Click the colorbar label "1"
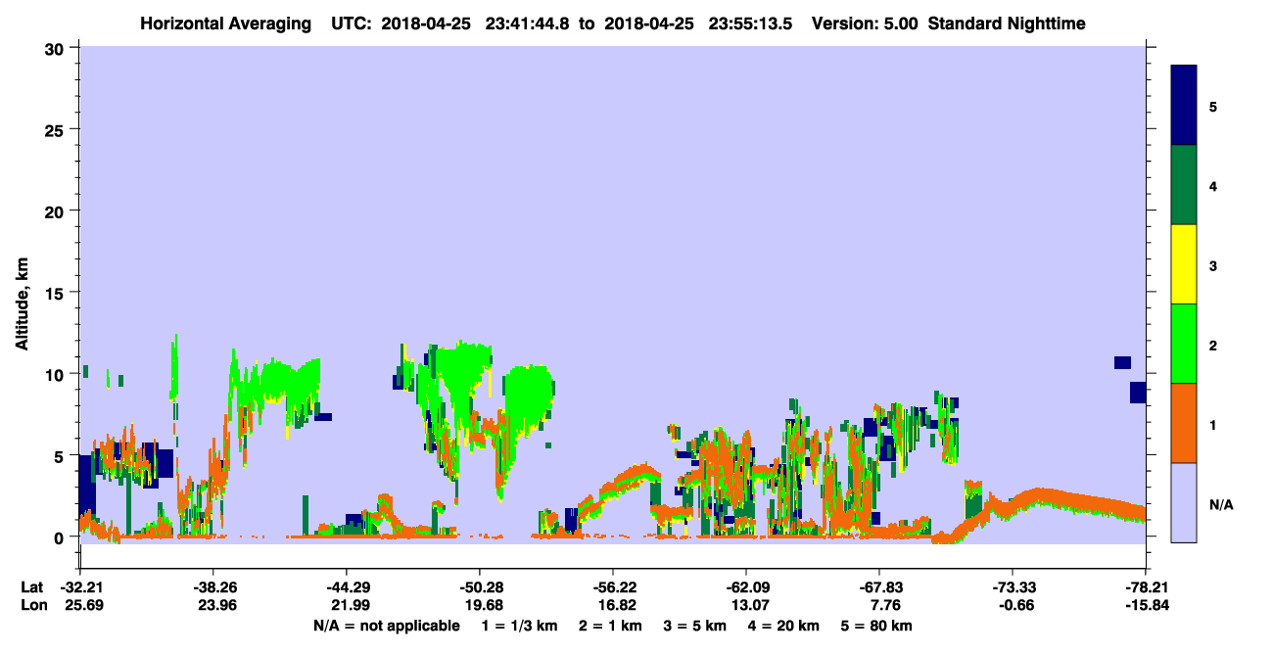Image resolution: width=1273 pixels, height=653 pixels. click(x=1213, y=424)
